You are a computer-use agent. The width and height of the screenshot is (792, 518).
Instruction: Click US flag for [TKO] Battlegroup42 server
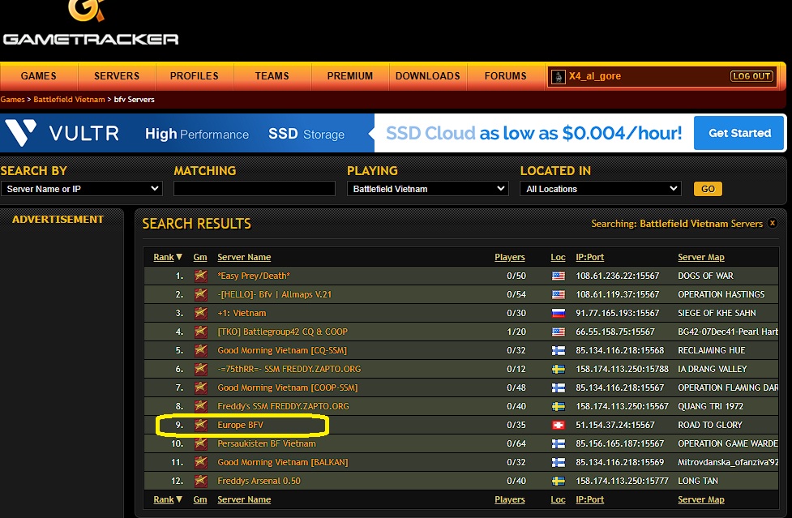point(559,332)
